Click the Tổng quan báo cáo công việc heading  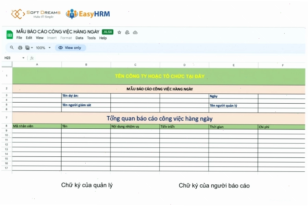[x=159, y=118]
